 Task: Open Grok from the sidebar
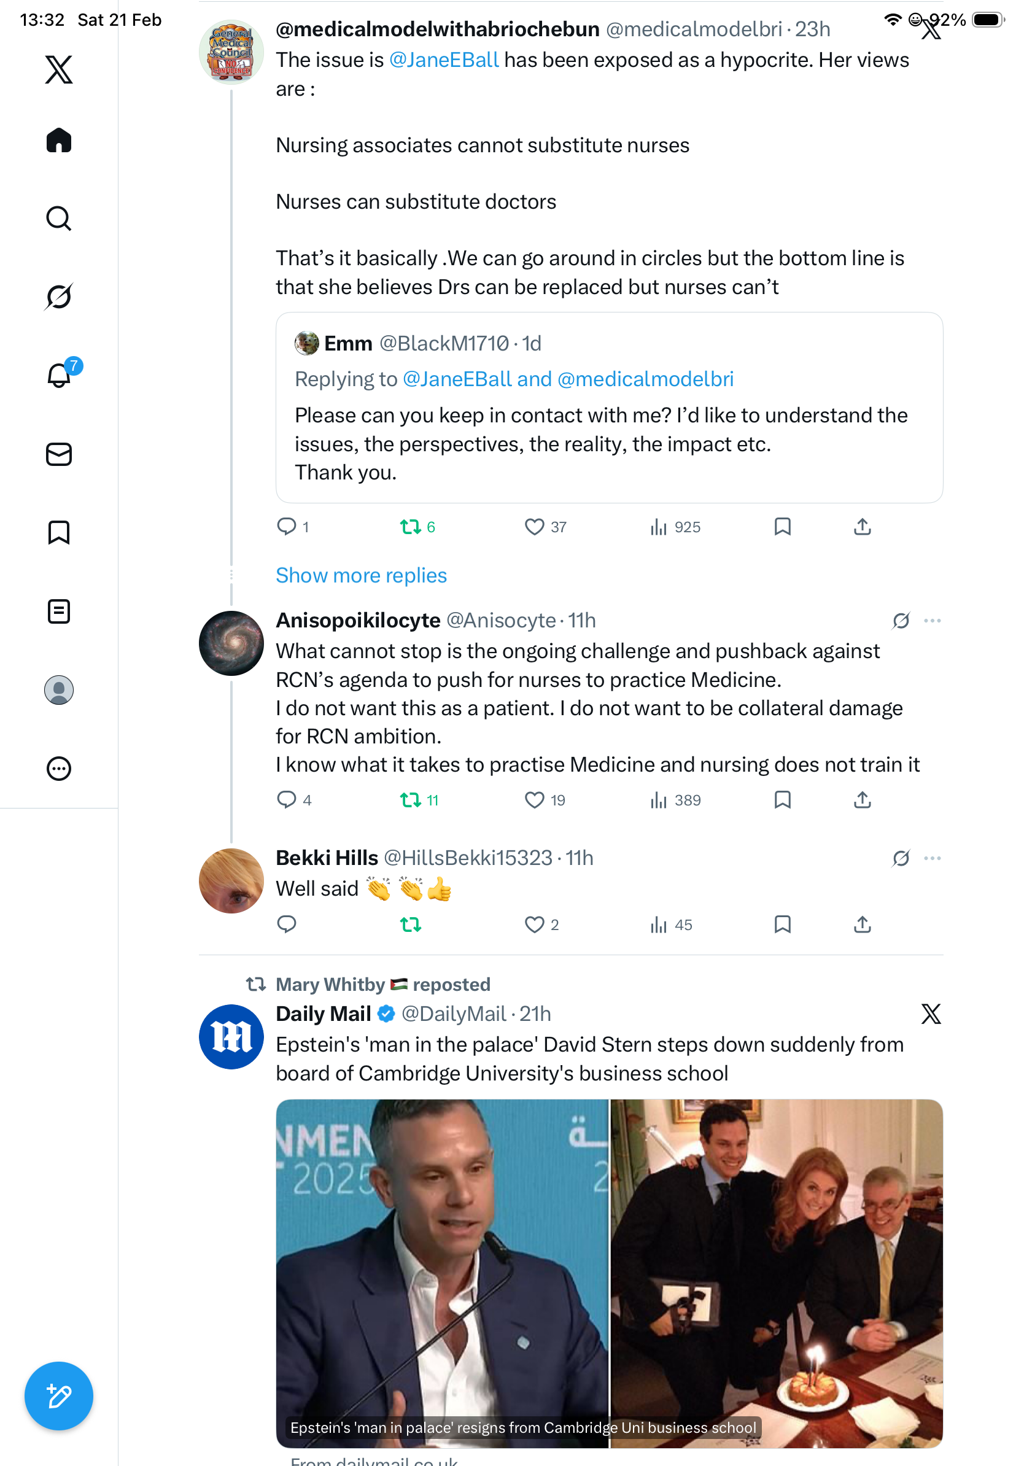pos(59,297)
